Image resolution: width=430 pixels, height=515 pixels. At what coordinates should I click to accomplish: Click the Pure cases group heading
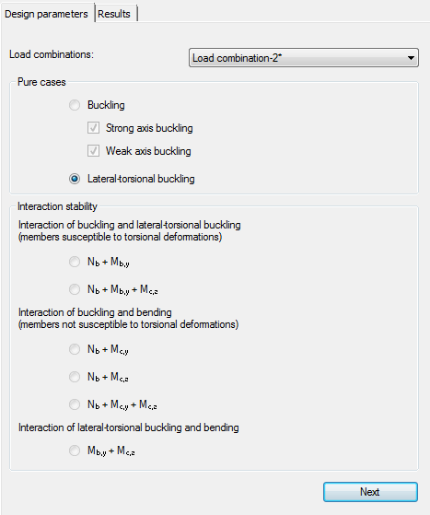point(41,82)
